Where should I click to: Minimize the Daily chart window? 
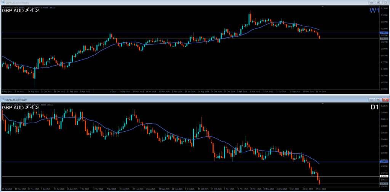click(x=372, y=99)
